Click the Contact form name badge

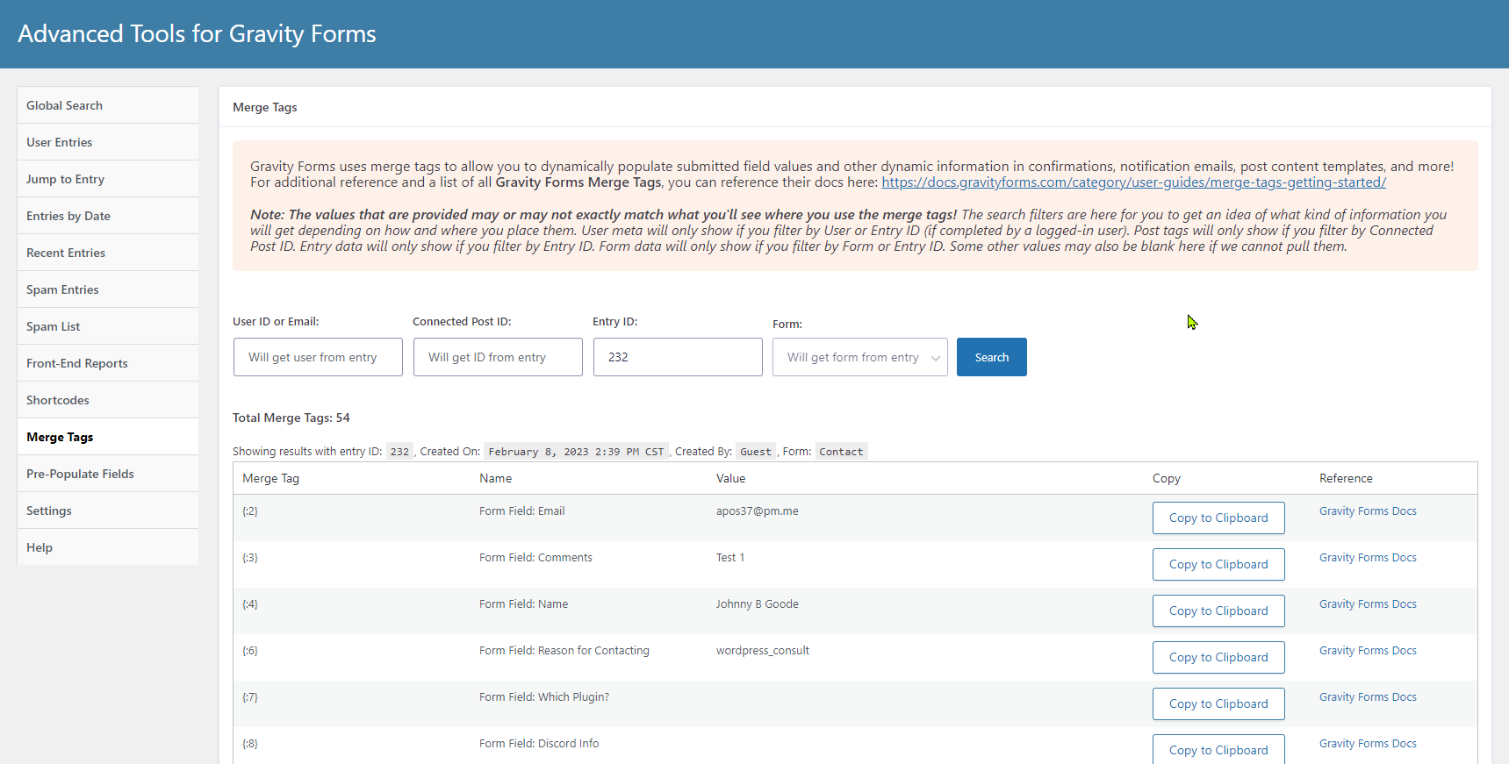click(841, 452)
